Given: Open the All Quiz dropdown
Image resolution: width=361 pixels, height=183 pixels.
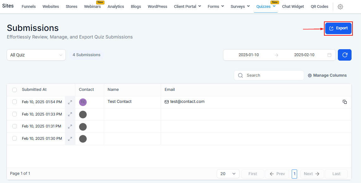Looking at the screenshot, I should coord(36,55).
